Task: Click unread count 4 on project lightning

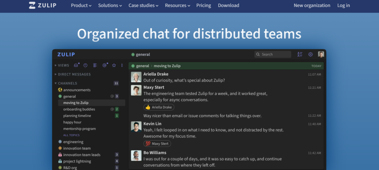Action: tap(117, 161)
